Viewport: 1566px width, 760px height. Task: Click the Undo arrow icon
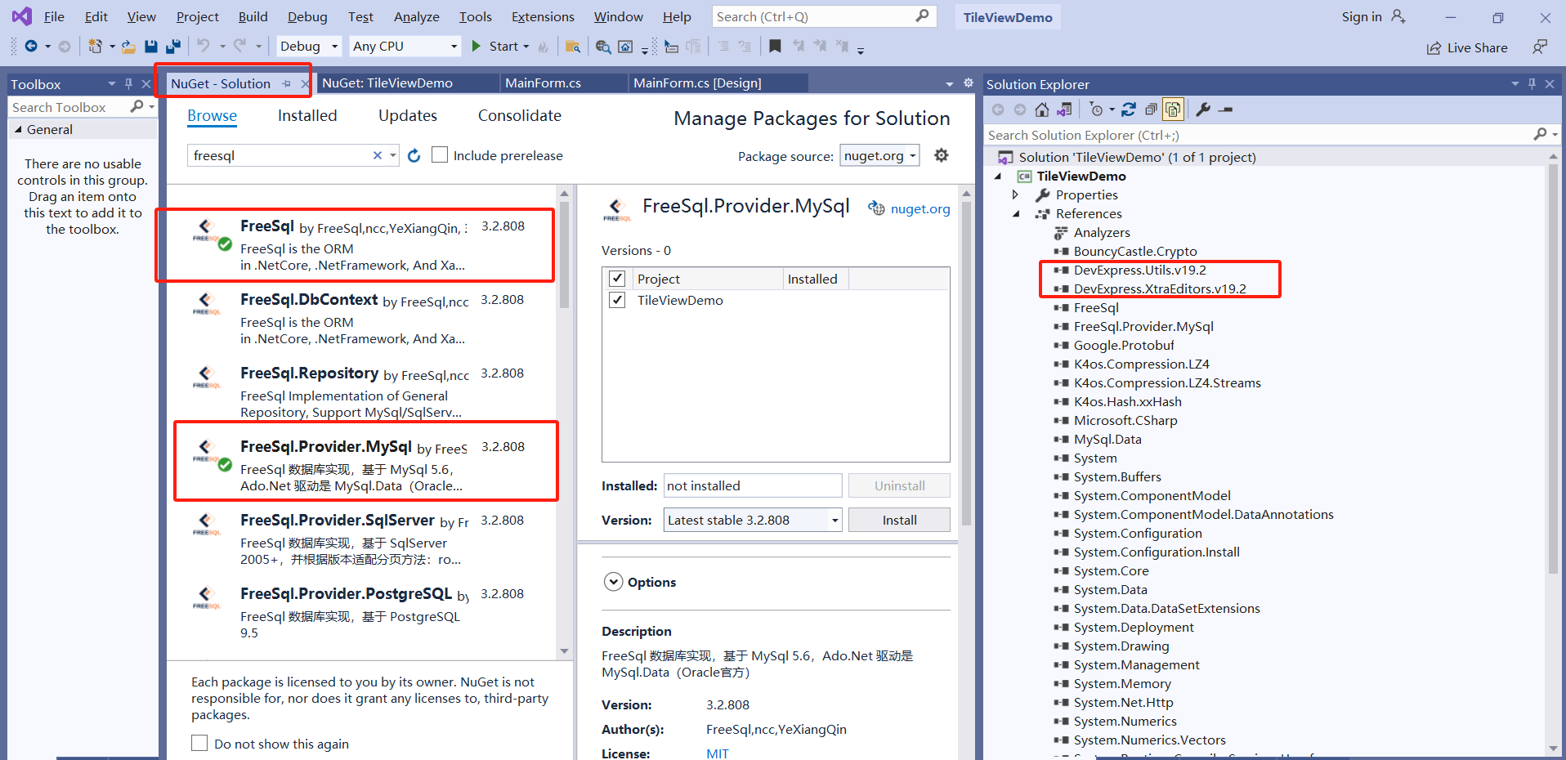coord(203,47)
